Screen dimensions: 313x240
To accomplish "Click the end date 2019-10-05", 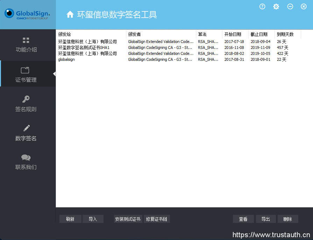I will (x=261, y=53).
